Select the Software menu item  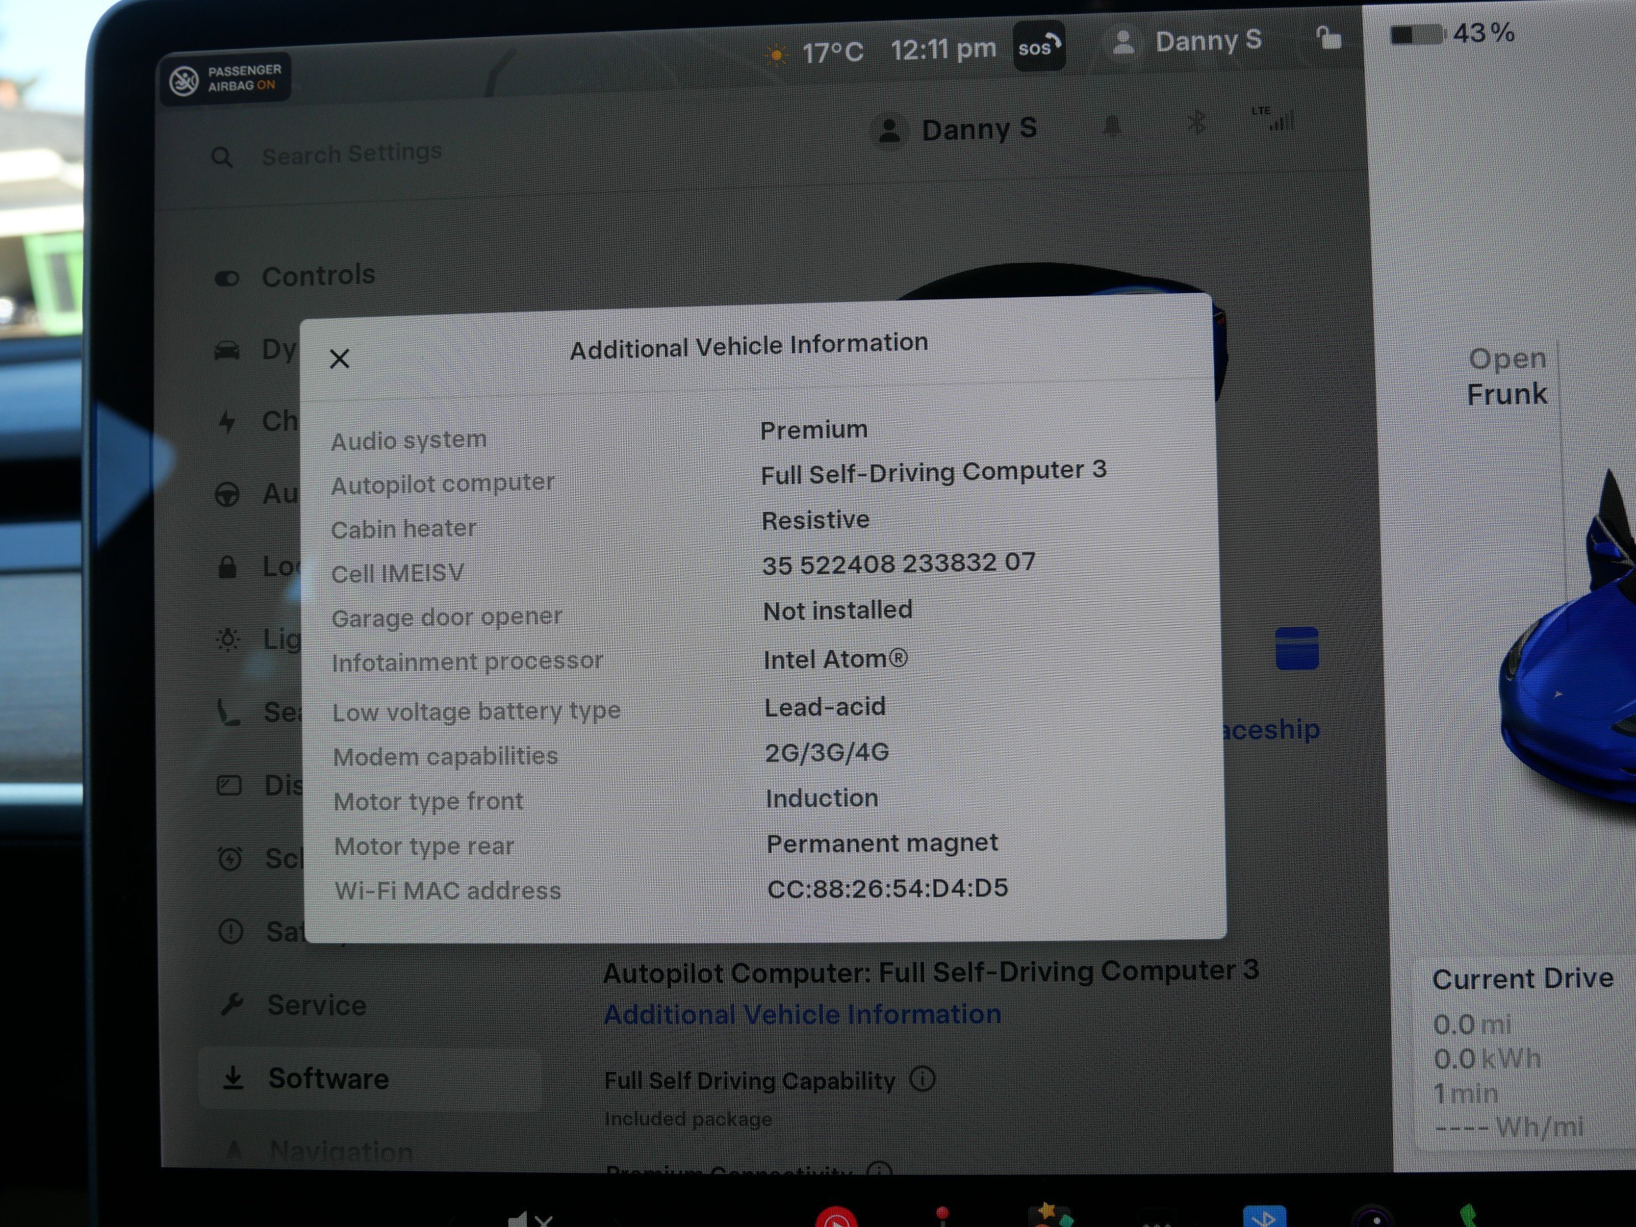click(328, 1078)
